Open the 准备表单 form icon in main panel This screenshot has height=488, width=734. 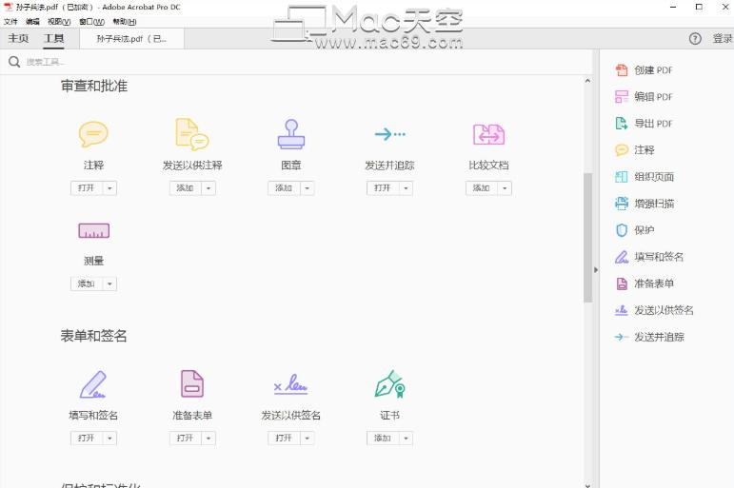coord(192,383)
